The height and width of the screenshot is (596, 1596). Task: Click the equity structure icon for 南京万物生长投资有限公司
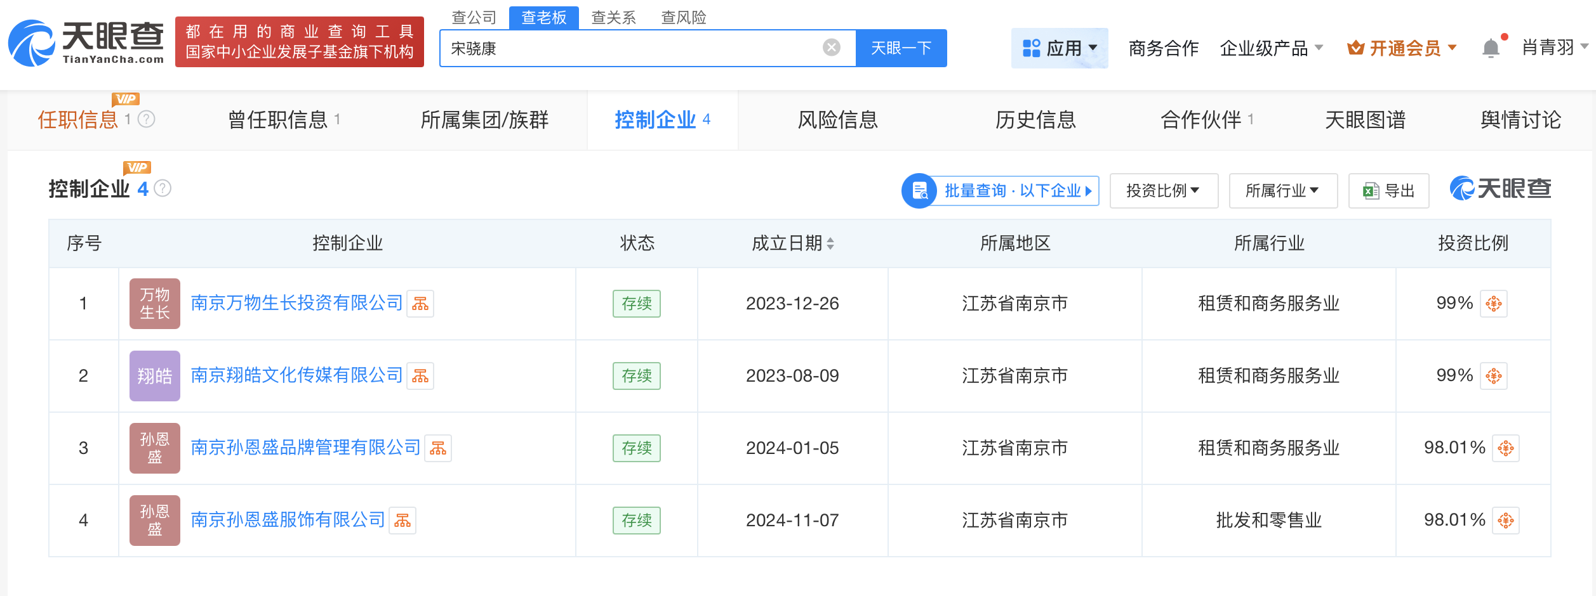(x=420, y=304)
